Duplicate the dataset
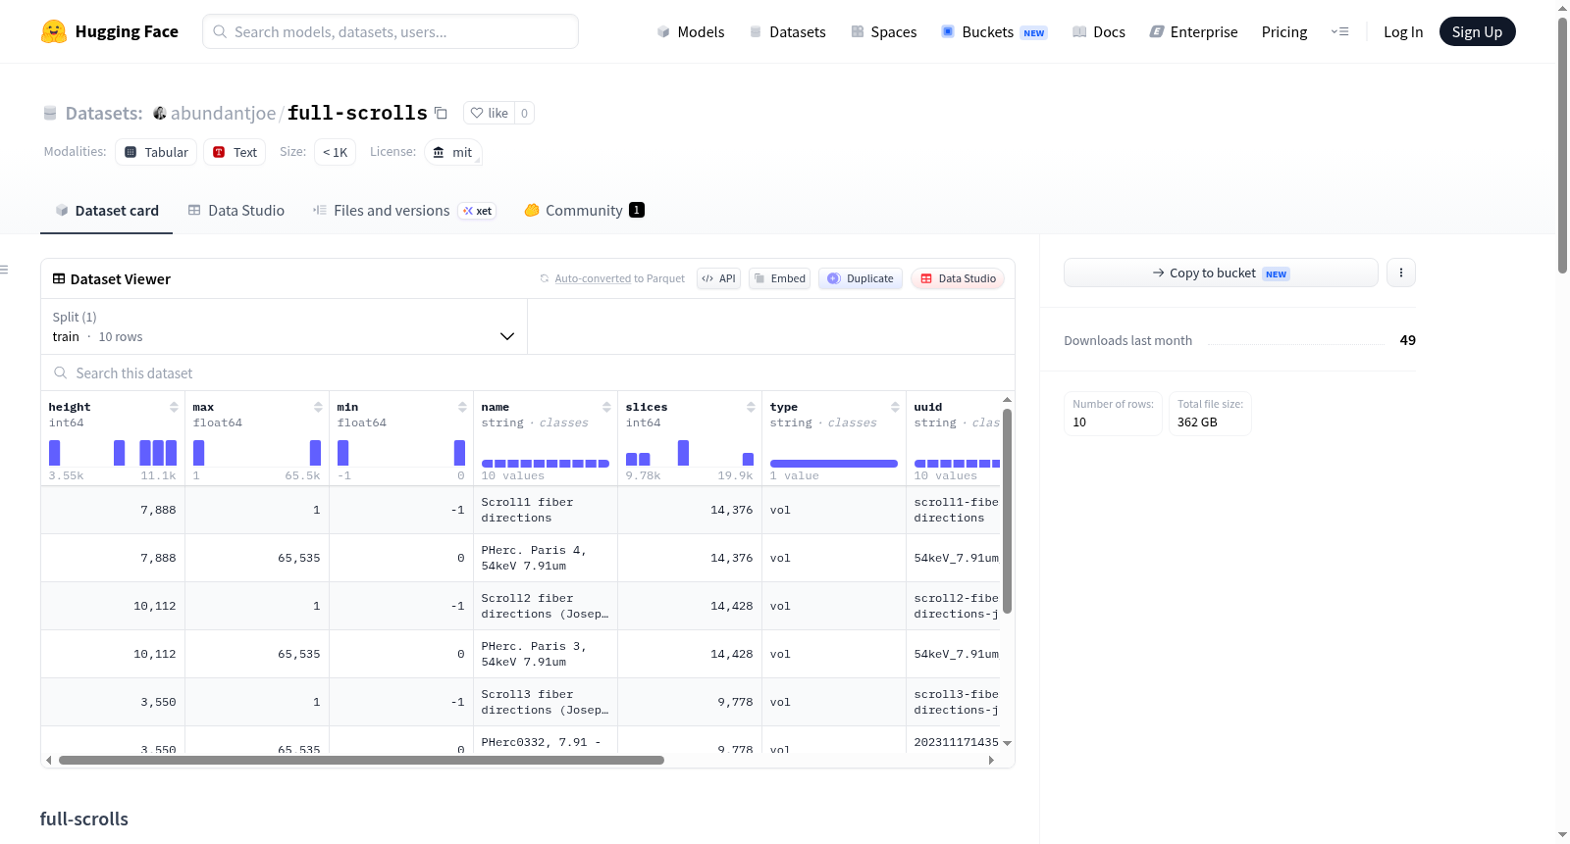The width and height of the screenshot is (1570, 844). pos(861,278)
